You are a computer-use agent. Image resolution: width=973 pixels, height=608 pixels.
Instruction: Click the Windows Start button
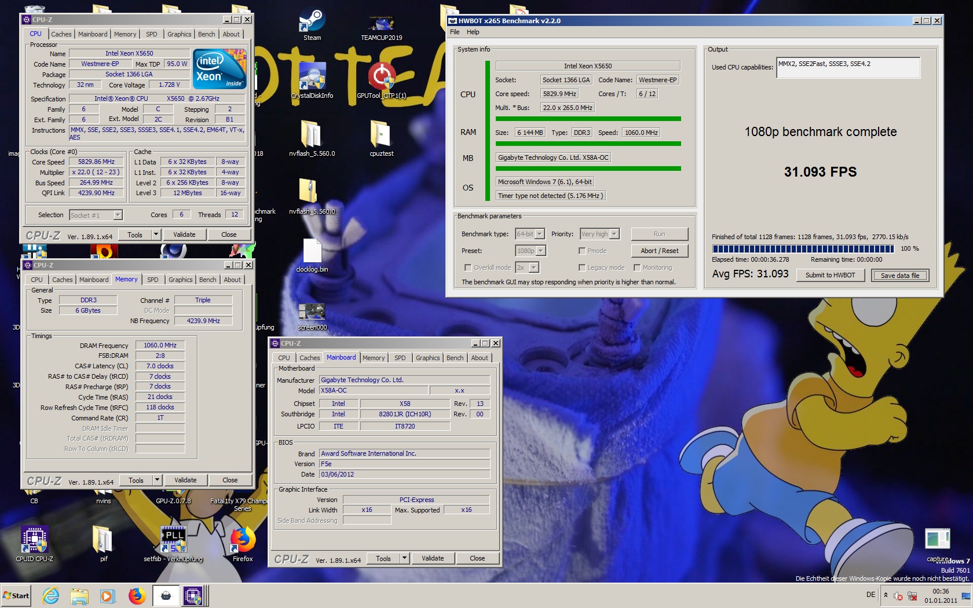point(16,596)
